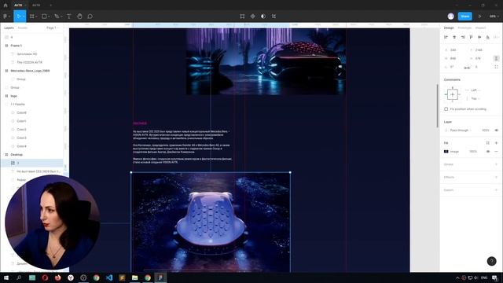
Task: Check Fix position when scrolling
Action: click(446, 109)
